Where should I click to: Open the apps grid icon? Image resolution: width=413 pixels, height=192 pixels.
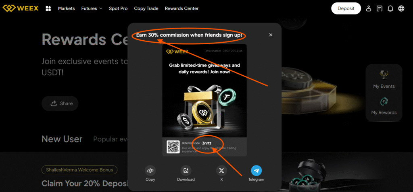point(48,8)
